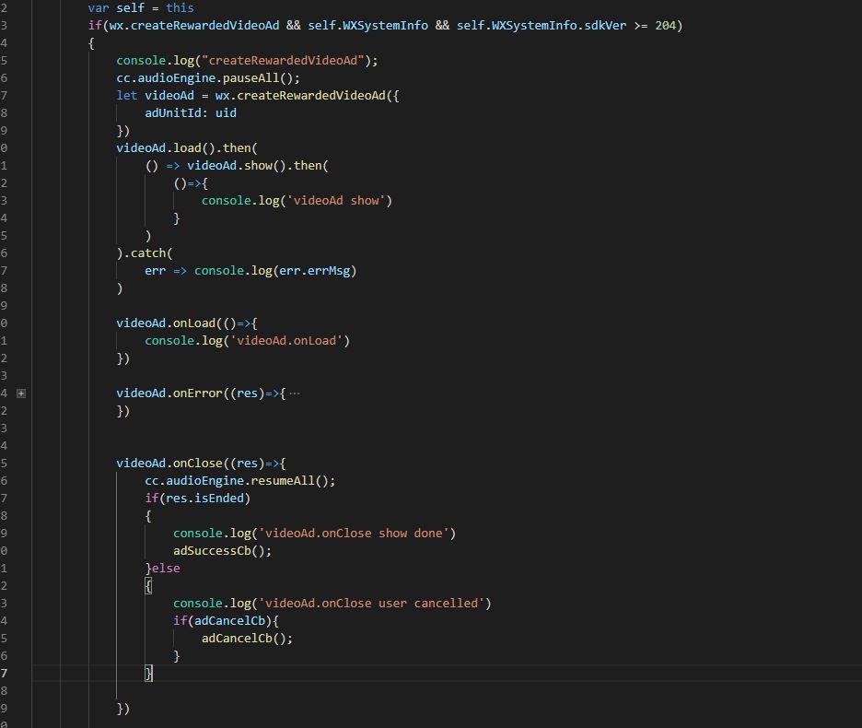Click on err.errMsg in the catch block
The width and height of the screenshot is (862, 728).
[x=314, y=271]
